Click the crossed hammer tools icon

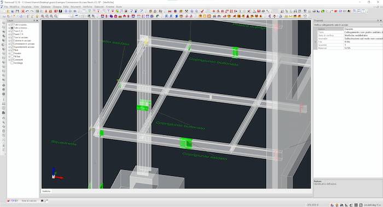coord(187,11)
